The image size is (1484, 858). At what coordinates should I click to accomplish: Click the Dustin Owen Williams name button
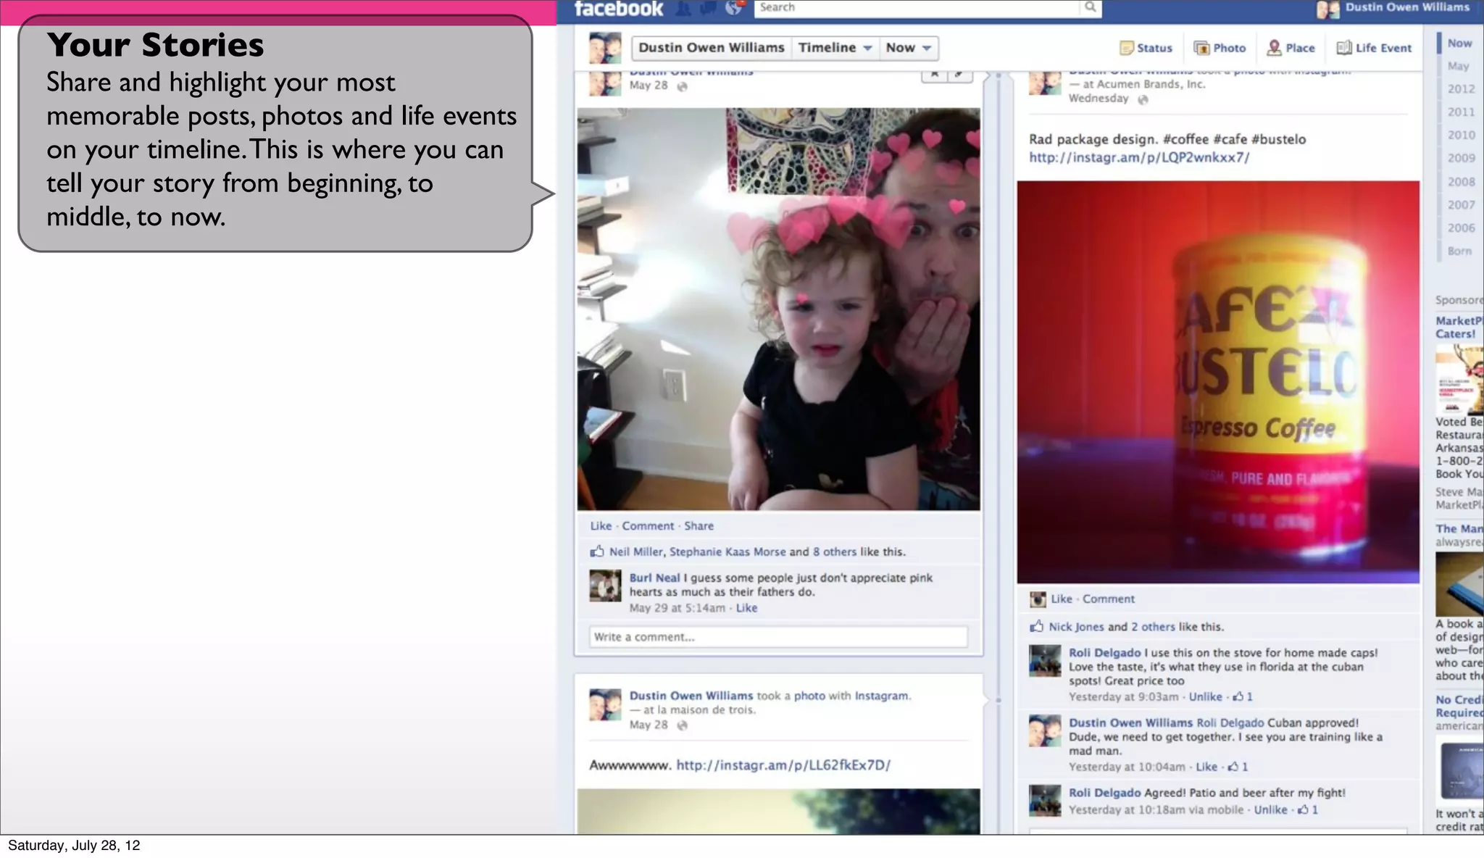(x=711, y=48)
